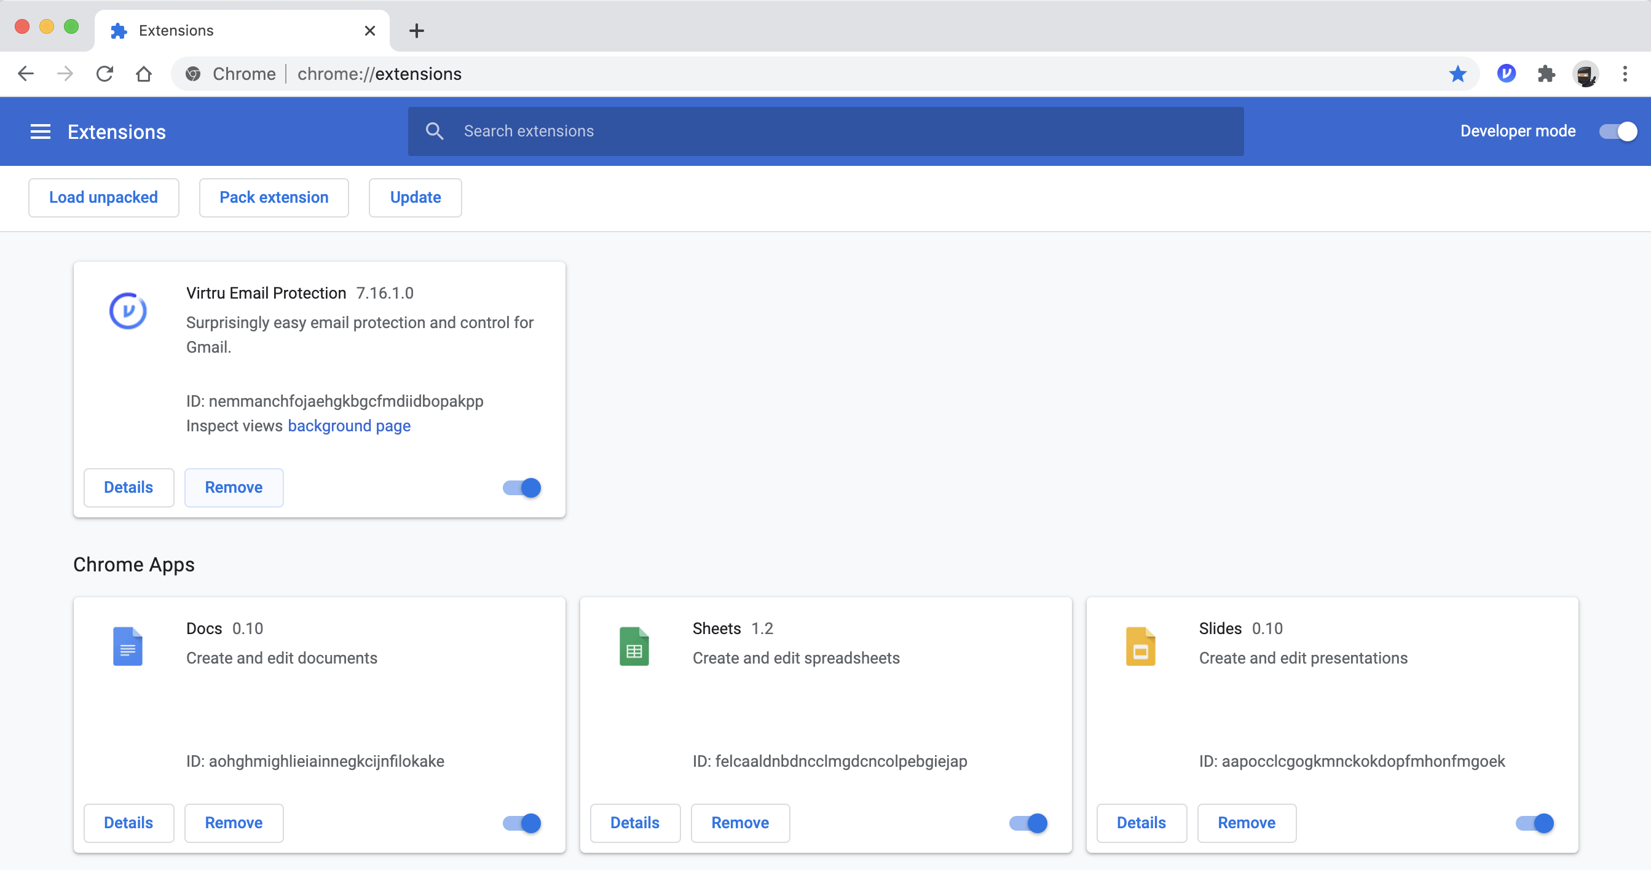This screenshot has height=870, width=1651.
Task: Disable the Virtru Email Protection extension
Action: pos(522,488)
